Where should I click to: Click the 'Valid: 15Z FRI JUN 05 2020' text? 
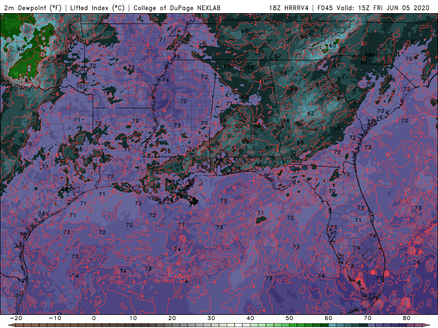tap(383, 8)
